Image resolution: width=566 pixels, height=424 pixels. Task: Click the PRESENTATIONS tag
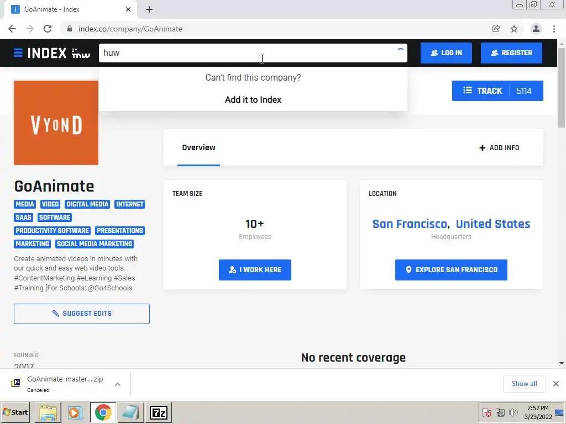[x=120, y=231]
